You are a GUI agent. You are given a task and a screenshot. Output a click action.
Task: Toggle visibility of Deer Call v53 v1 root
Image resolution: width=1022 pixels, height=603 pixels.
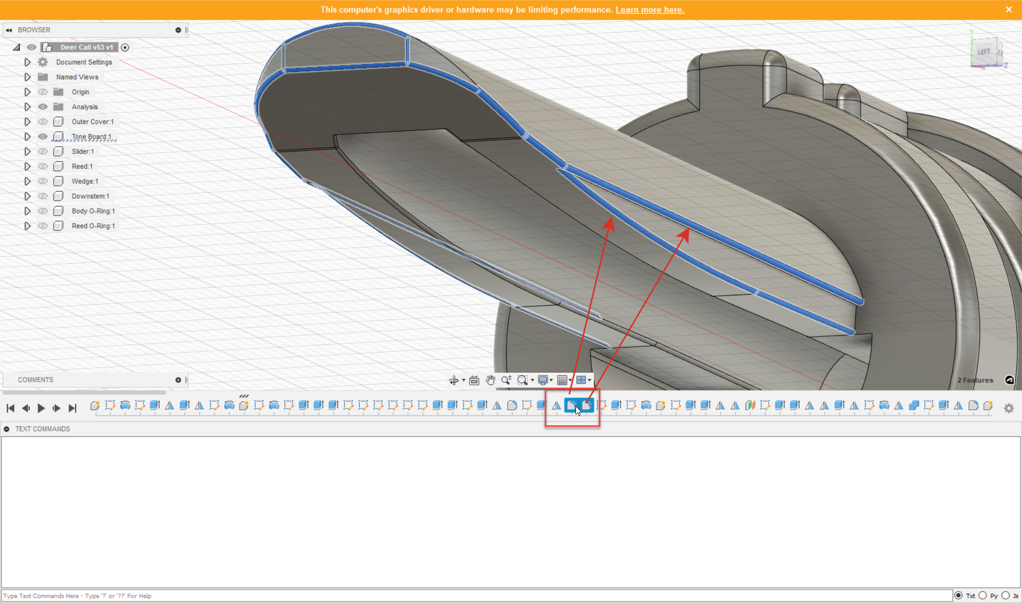32,47
